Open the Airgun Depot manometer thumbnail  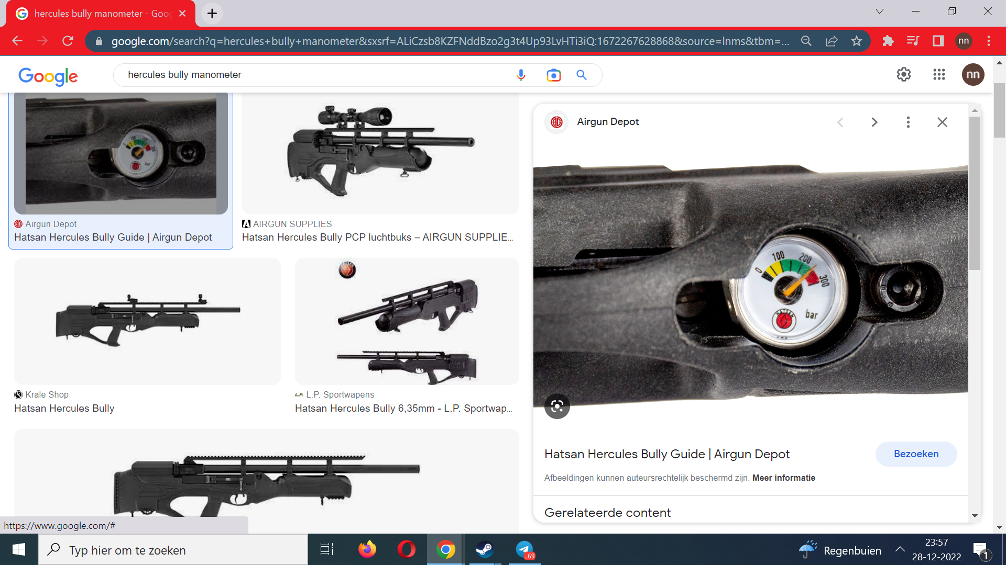point(121,153)
